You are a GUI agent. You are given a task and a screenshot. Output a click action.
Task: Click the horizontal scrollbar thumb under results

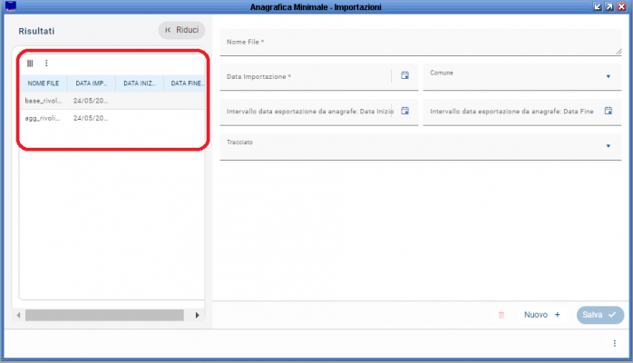104,315
